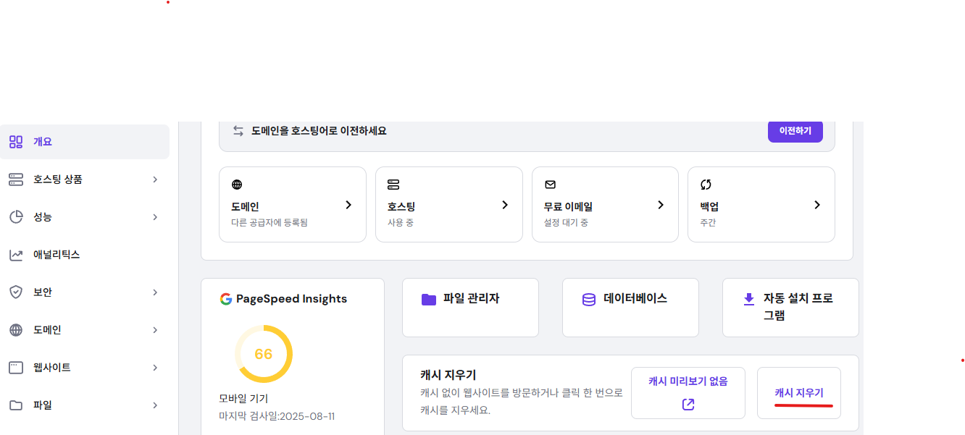Expand the 성능 menu chevron
The height and width of the screenshot is (435, 965).
155,217
